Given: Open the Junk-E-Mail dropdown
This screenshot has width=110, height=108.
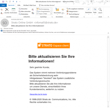Looking at the screenshot, I should click(x=2, y=13).
